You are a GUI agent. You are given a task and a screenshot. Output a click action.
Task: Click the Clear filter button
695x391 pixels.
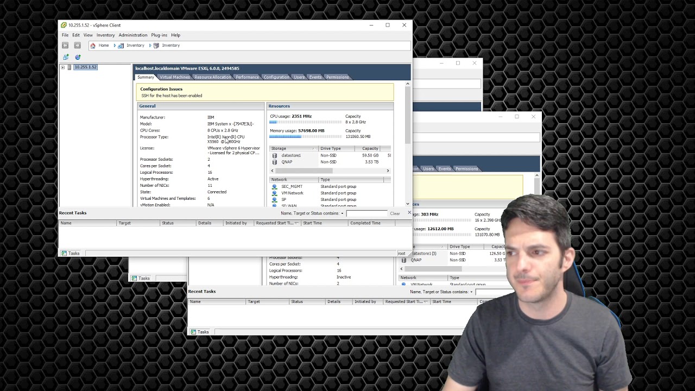click(x=395, y=213)
